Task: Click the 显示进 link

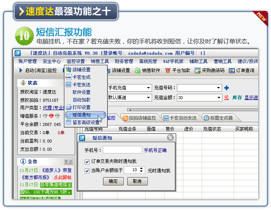Action: (x=251, y=98)
